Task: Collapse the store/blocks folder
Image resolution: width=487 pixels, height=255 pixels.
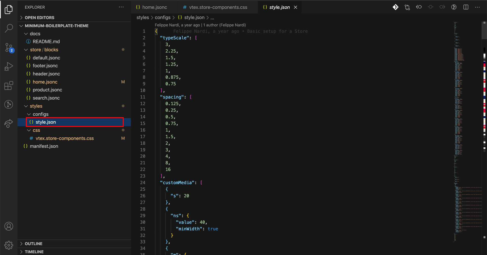Action: 74,50
